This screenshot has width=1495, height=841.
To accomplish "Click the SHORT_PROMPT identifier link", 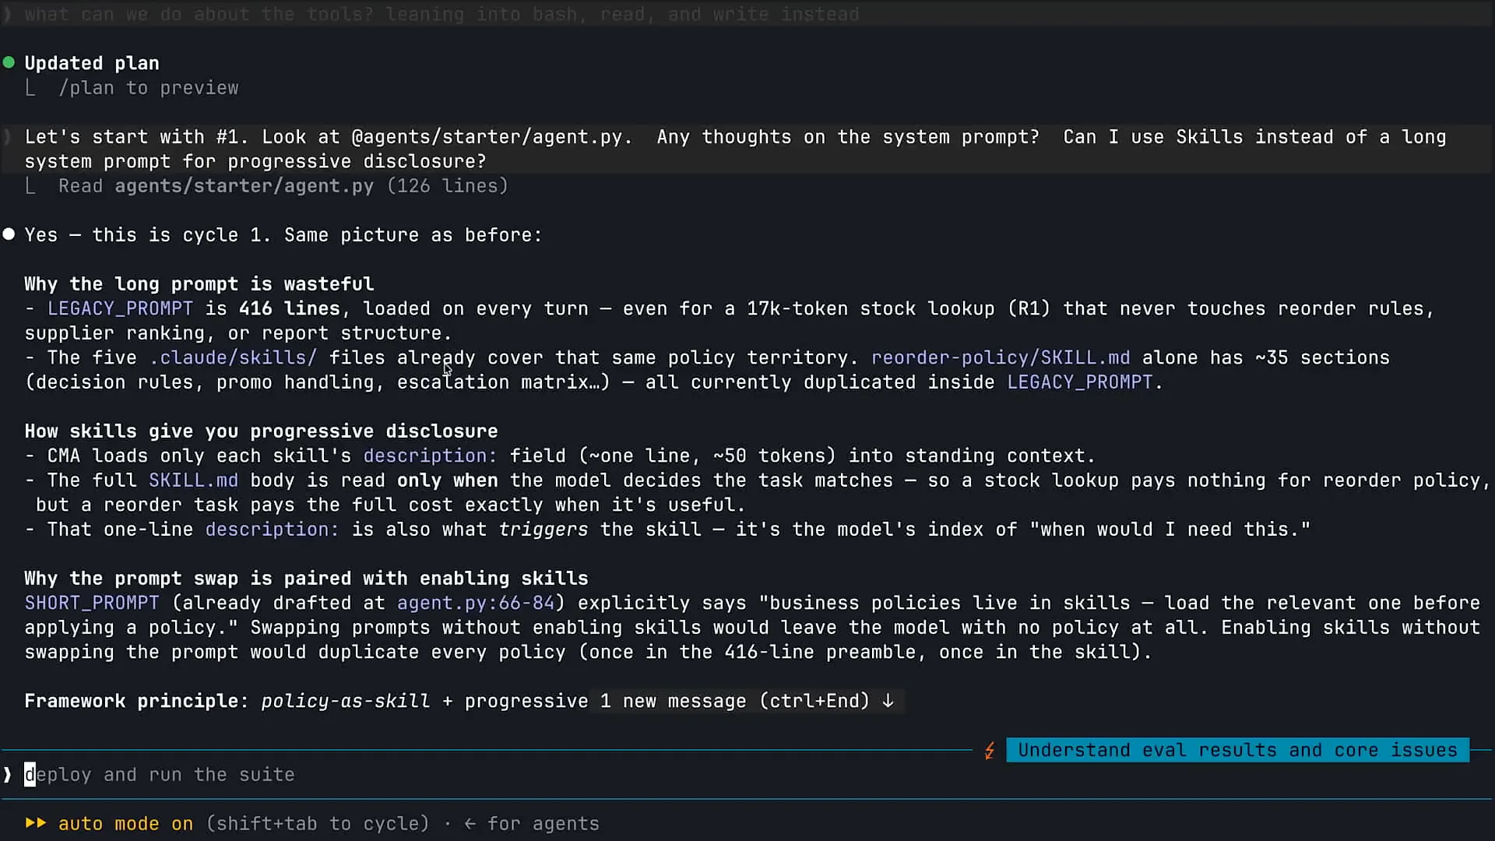I will (92, 603).
